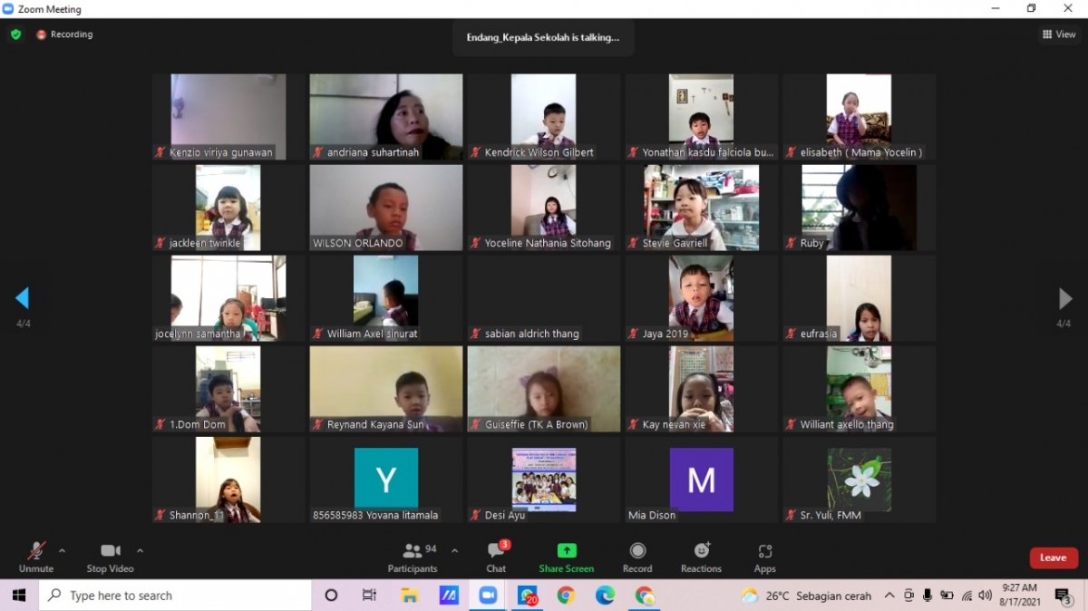
Task: Open Zoom from the Windows taskbar
Action: click(x=488, y=596)
